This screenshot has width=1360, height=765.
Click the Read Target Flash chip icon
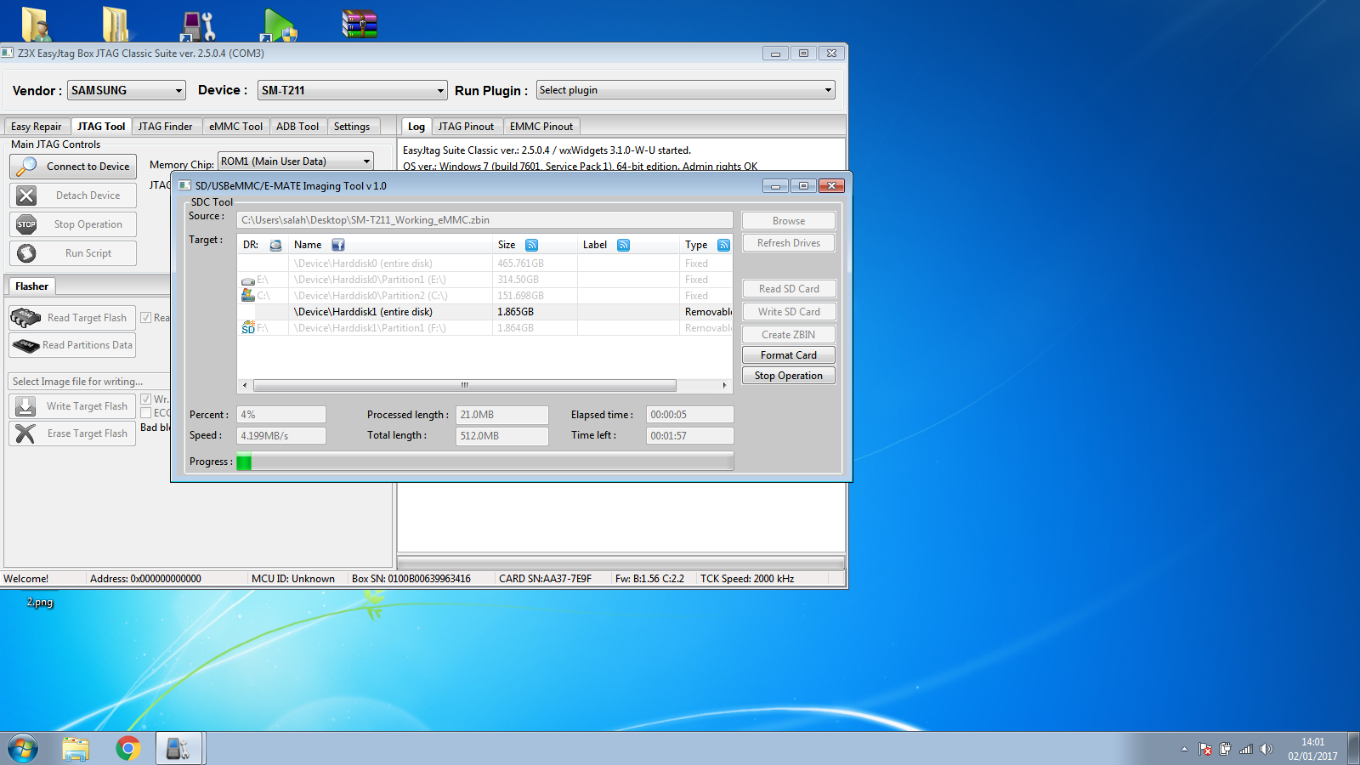click(25, 318)
